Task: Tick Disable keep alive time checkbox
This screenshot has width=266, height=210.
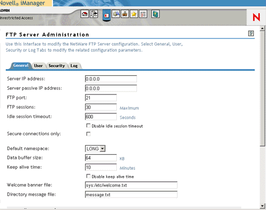Action: click(x=88, y=176)
